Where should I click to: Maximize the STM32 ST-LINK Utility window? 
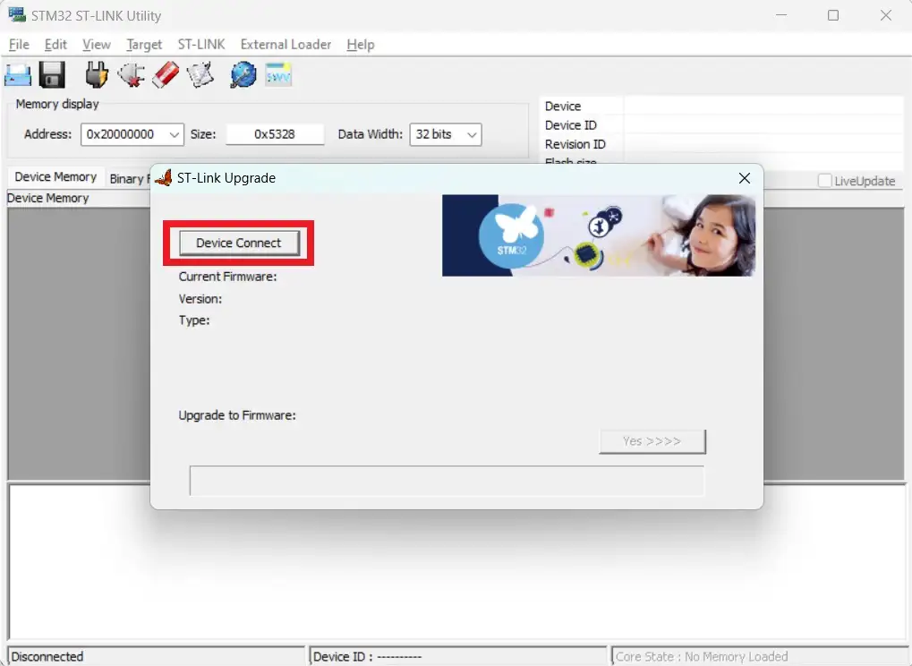833,15
